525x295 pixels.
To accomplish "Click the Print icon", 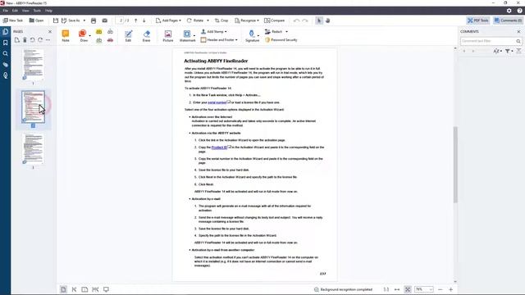I will (94, 20).
